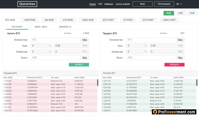199x117 pixels.
Task: Click the Продажа BTC scrollbar thumb
Action: pos(98,83)
